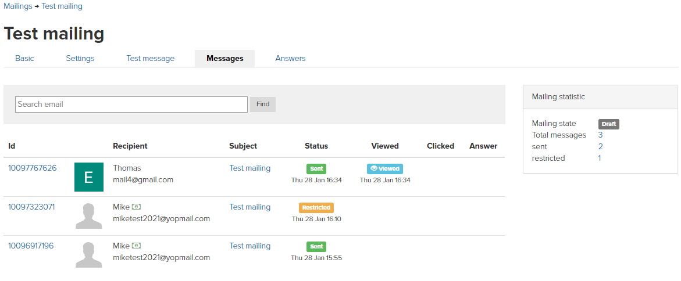Screen dimensions: 681x281
Task: Go to the Test message tab
Action: click(150, 59)
